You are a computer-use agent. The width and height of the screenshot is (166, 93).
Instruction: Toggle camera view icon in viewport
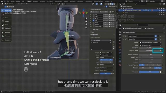[86, 25]
